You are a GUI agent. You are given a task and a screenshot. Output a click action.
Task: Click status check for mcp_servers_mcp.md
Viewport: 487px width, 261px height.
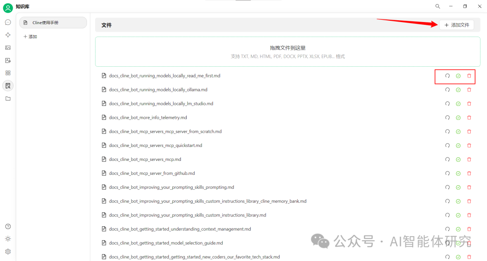[458, 160]
